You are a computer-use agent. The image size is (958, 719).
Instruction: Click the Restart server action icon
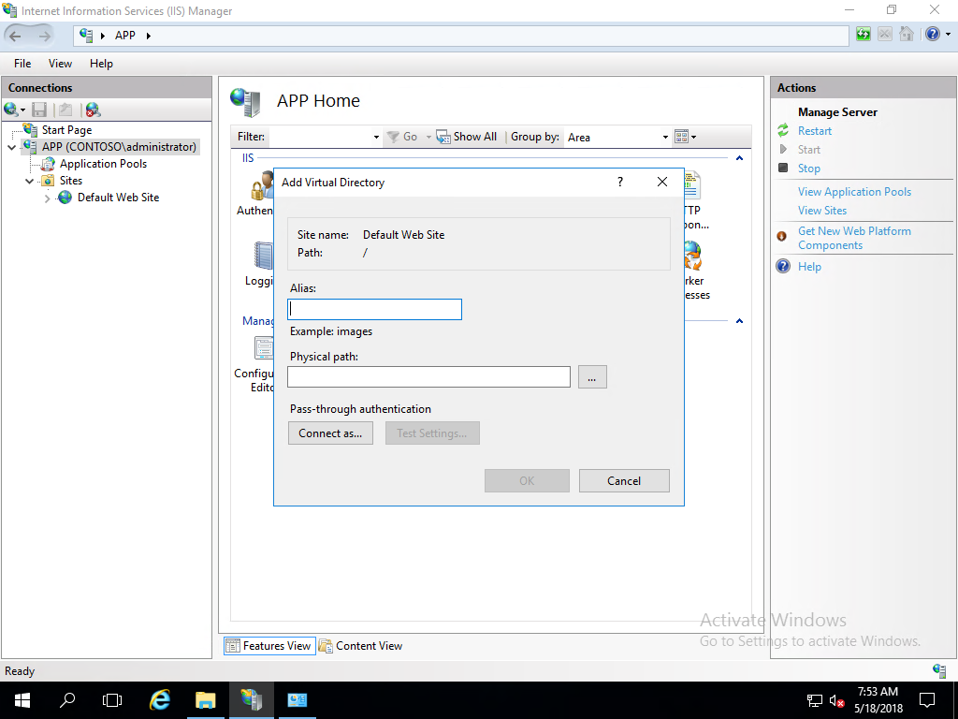tap(783, 131)
